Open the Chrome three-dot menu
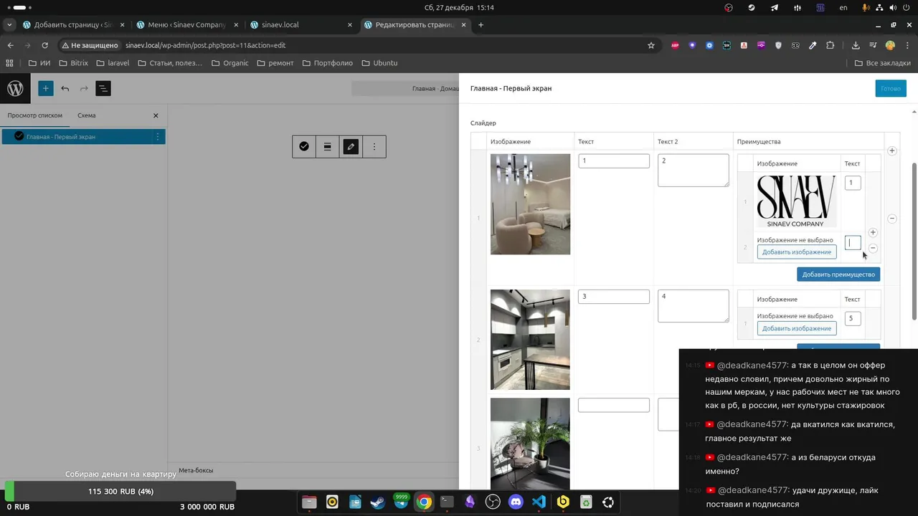 click(x=907, y=45)
